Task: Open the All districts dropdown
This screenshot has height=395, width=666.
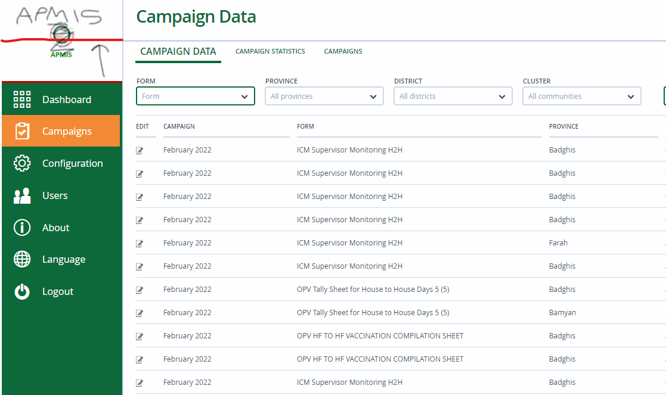Action: coord(453,96)
